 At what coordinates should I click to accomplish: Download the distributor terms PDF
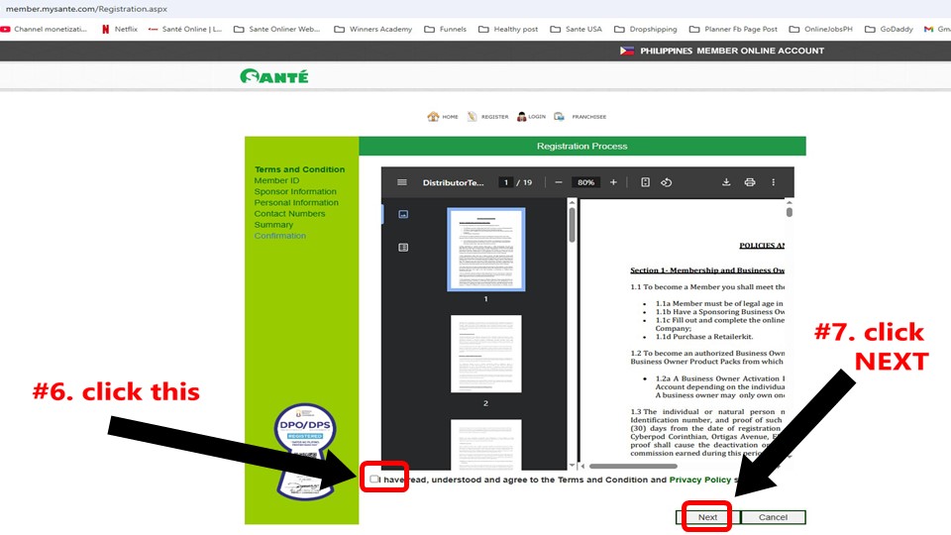(726, 182)
